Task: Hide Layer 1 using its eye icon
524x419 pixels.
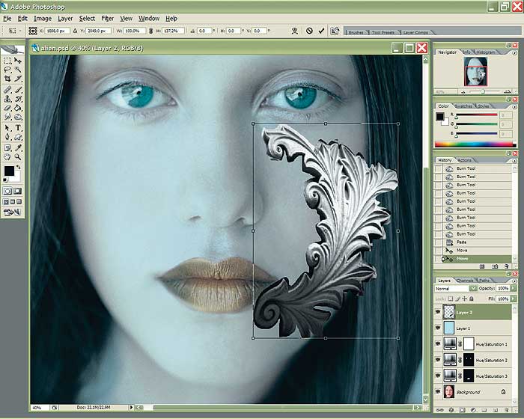Action: point(438,328)
